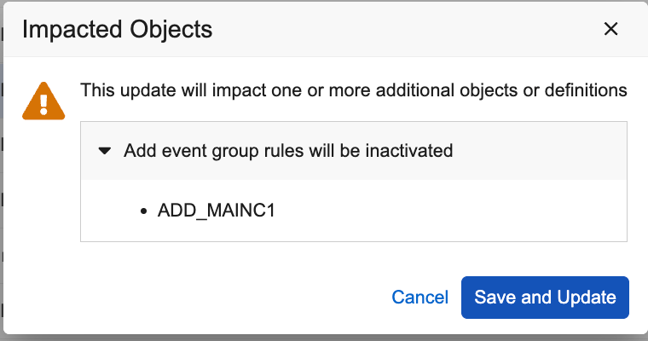Viewport: 648px width, 341px height.
Task: Click the Impacted Objects dialog title
Action: (117, 29)
